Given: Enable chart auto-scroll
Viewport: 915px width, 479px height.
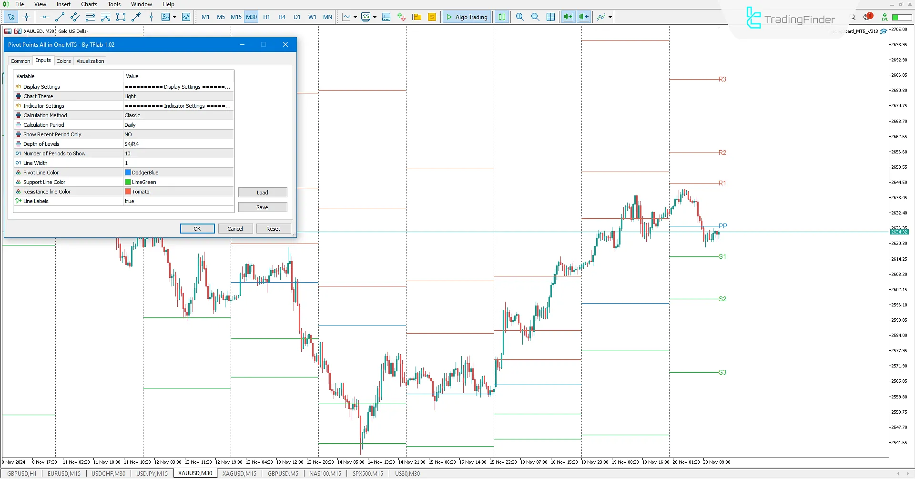Looking at the screenshot, I should point(568,17).
